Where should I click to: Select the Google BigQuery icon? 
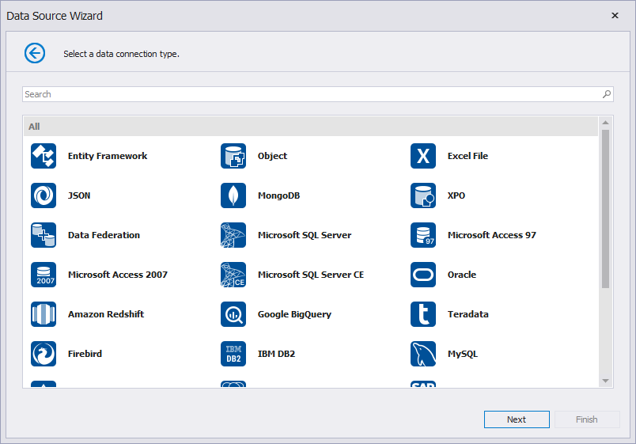233,314
